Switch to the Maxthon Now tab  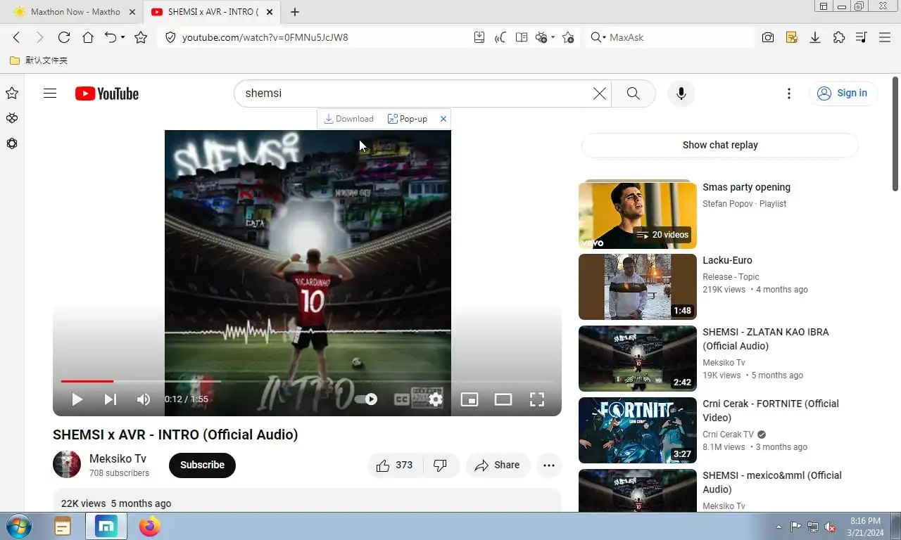(x=72, y=12)
